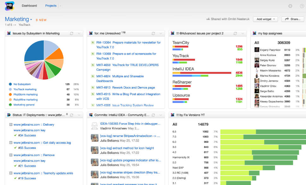Refresh the for: me Unresolved widget

click(153, 33)
